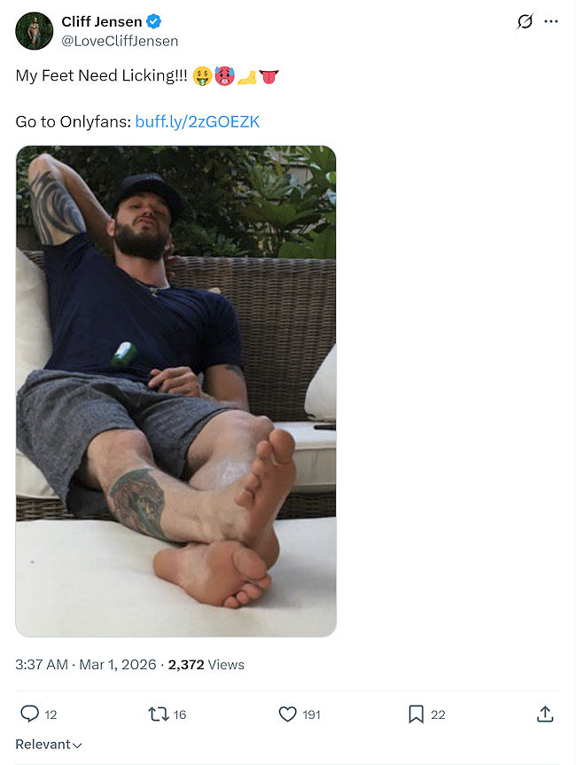Image resolution: width=576 pixels, height=765 pixels.
Task: Like the post with the heart icon
Action: click(x=287, y=714)
